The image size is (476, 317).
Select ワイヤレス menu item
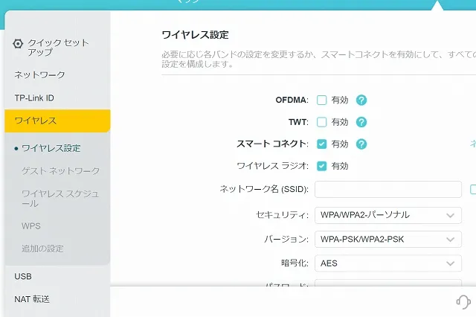(x=57, y=121)
